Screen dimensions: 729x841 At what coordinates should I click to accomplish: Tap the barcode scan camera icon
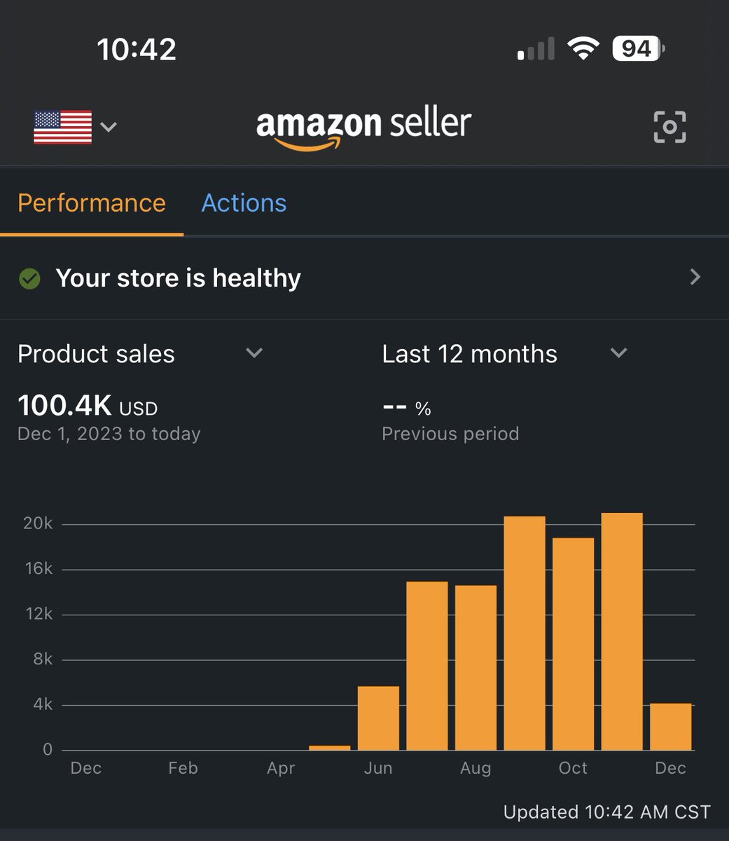click(x=669, y=127)
